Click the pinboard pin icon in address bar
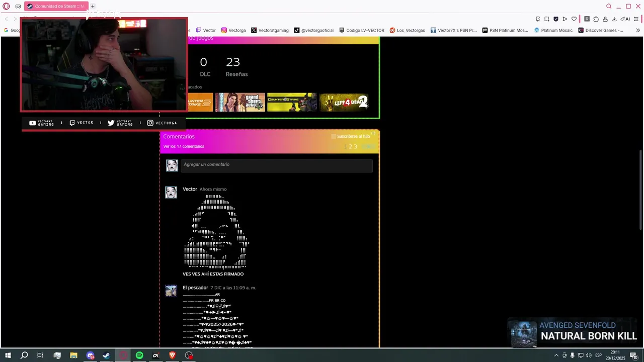644x362 pixels. point(537,19)
